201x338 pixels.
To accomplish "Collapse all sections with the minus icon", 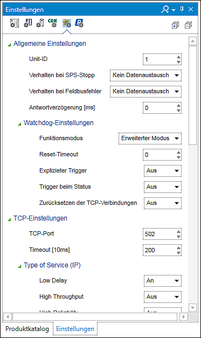I will (x=188, y=25).
